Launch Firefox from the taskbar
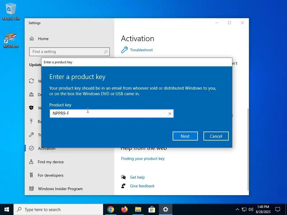The width and height of the screenshot is (287, 215). 124,209
